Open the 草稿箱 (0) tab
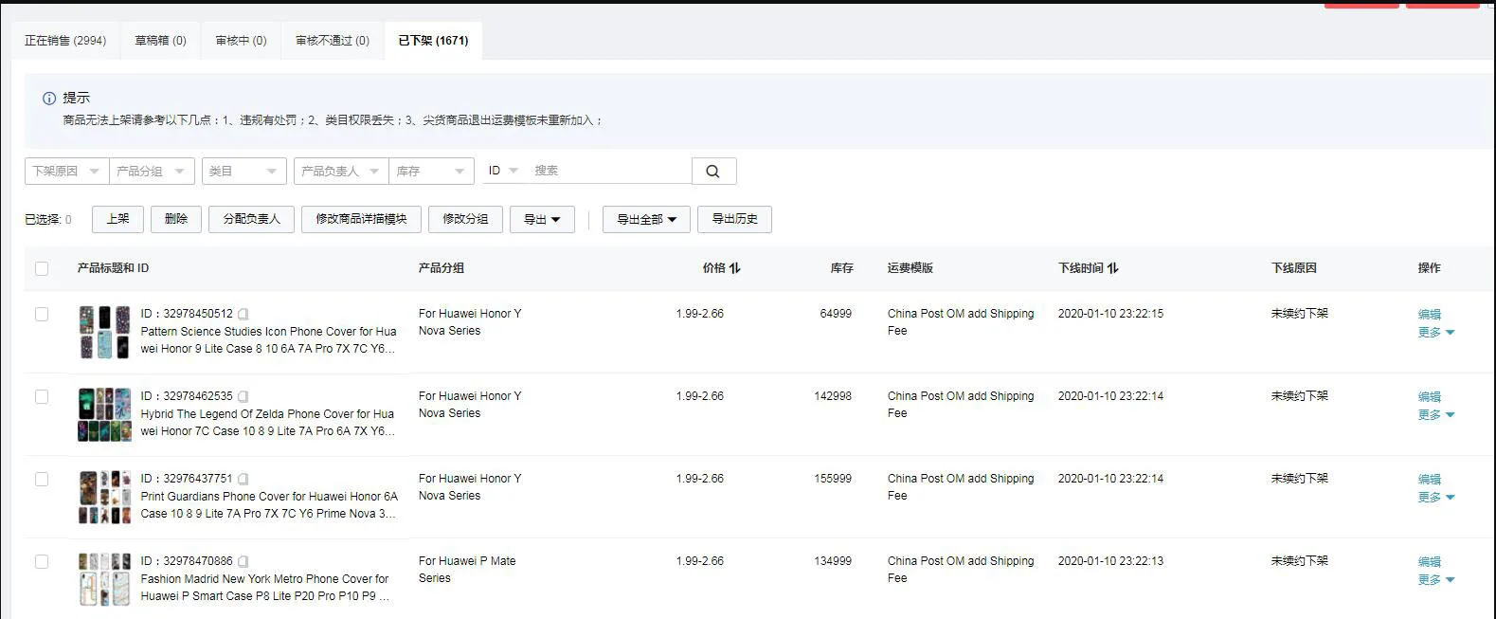 point(160,41)
